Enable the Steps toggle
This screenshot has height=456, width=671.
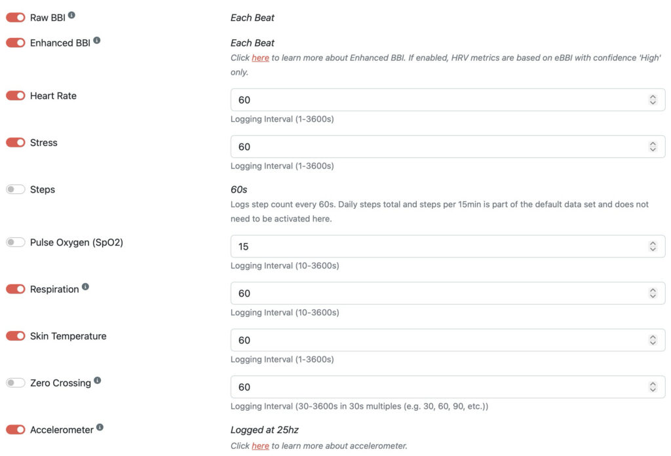coord(16,189)
